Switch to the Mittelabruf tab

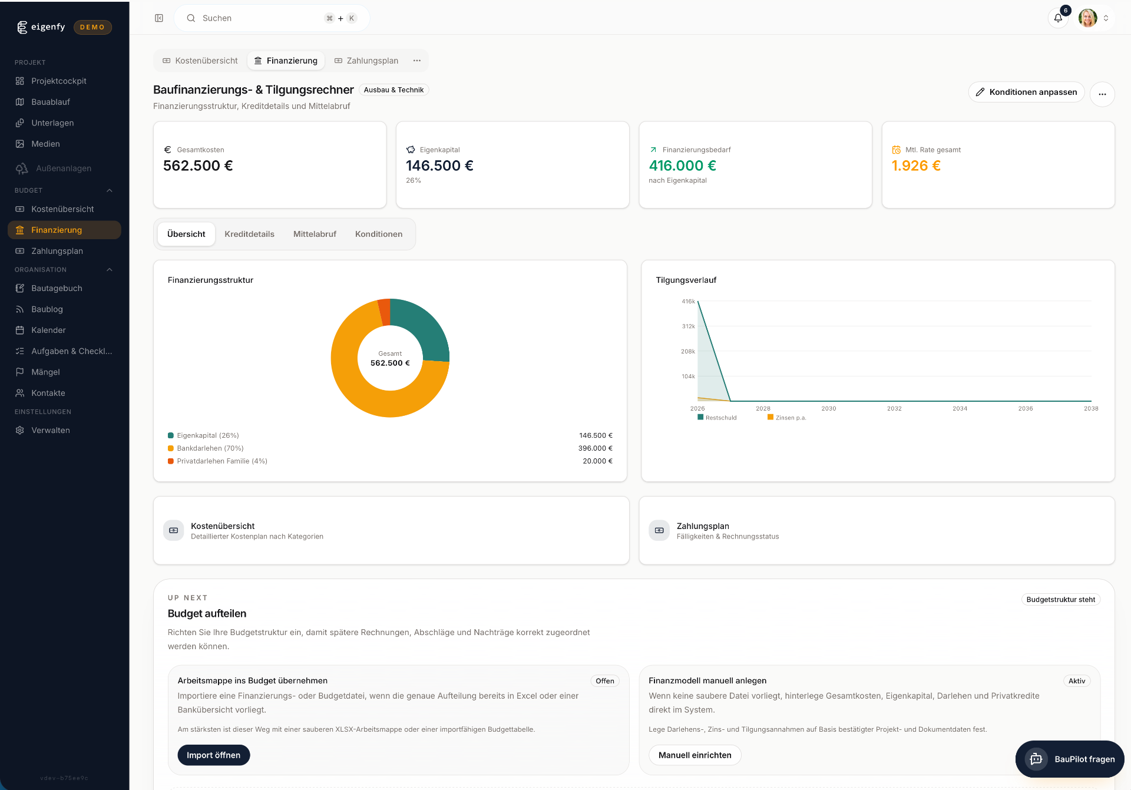click(315, 234)
